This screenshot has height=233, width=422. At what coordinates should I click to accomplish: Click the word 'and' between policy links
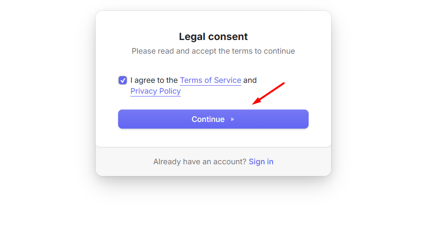click(250, 80)
